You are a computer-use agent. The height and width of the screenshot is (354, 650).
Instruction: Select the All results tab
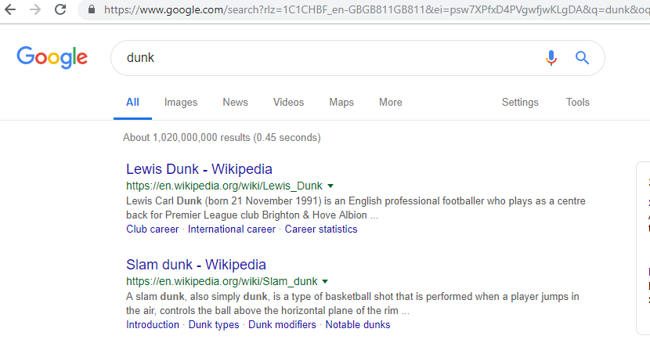tap(132, 103)
